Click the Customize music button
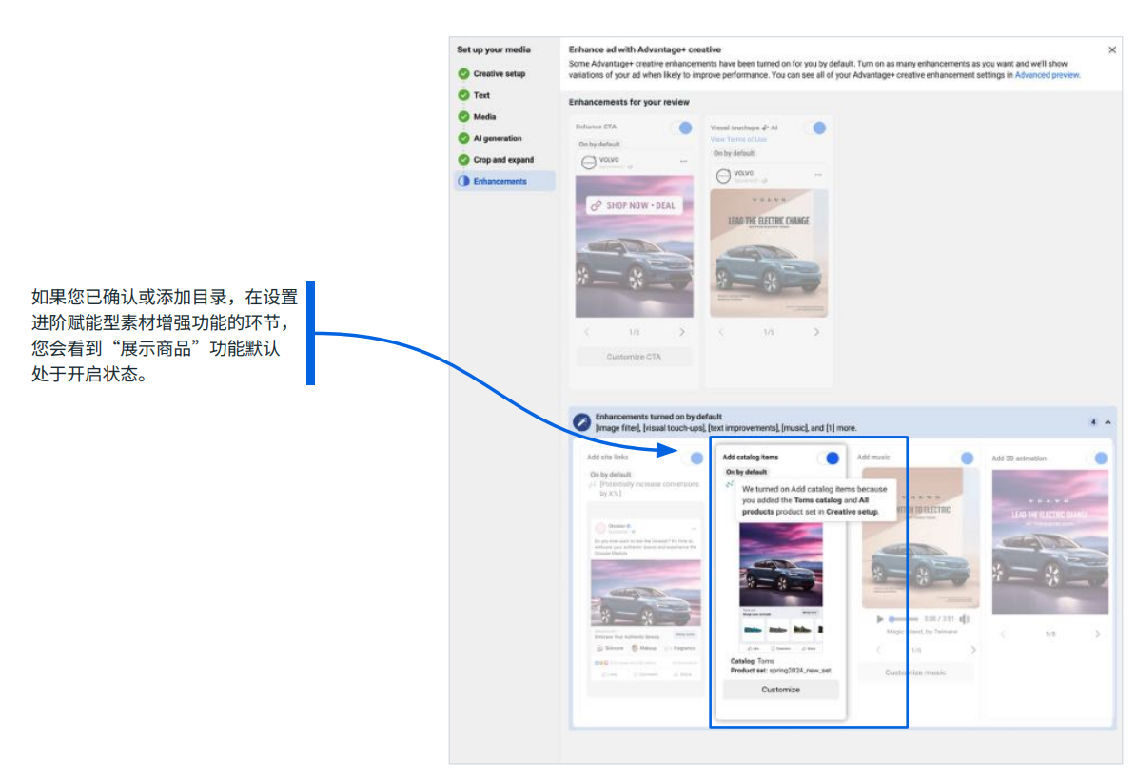The width and height of the screenshot is (1137, 779). [x=915, y=672]
